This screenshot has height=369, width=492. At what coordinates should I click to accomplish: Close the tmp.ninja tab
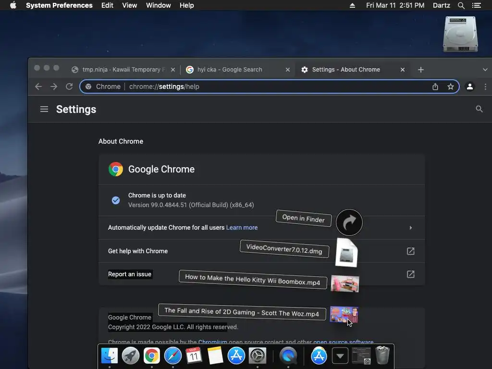[x=173, y=70]
